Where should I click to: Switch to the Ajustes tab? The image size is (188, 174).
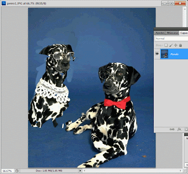pyautogui.click(x=160, y=33)
